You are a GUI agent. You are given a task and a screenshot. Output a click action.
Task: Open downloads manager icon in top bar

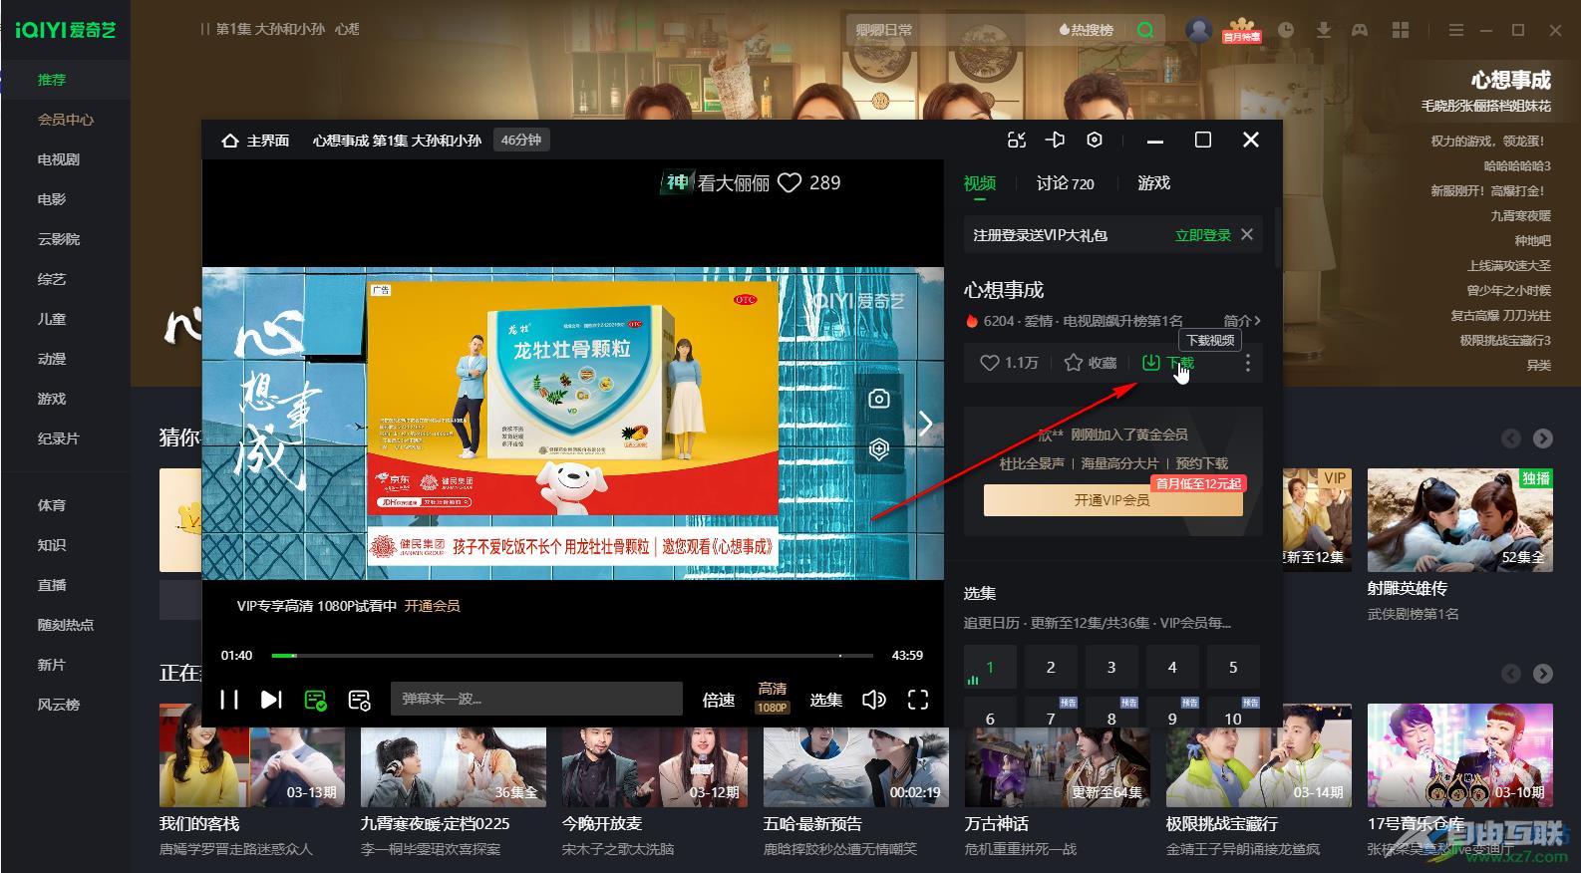pyautogui.click(x=1324, y=30)
